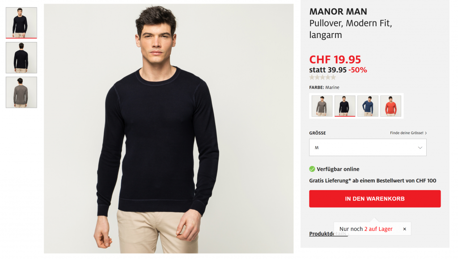Screen dimensions: 458x259
Task: Click the main product image of model
Action: pyautogui.click(x=169, y=128)
